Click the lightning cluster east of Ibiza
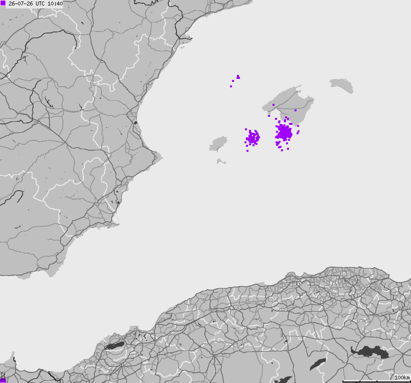This screenshot has width=411, height=383. [252, 137]
